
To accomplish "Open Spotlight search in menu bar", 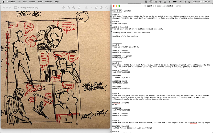I will point(185,2).
